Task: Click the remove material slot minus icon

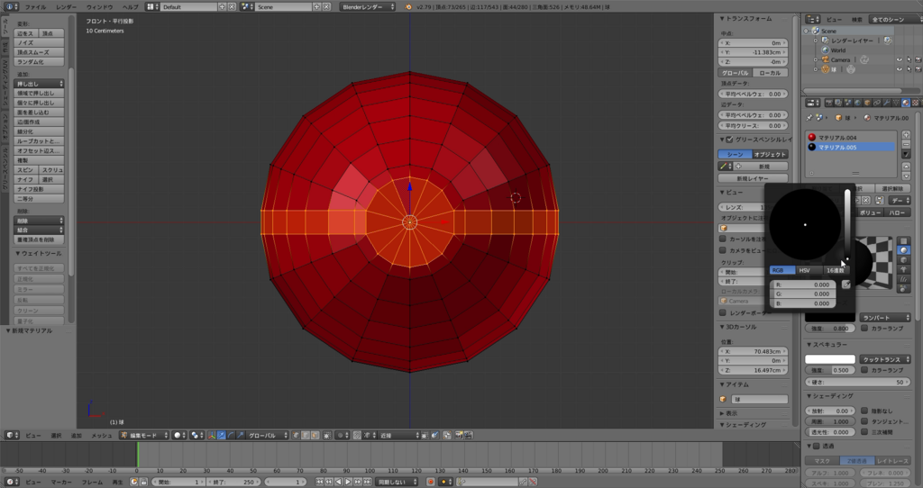Action: (x=906, y=146)
